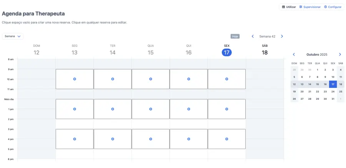
Task: Add reservation Wednesday midday slot
Action: [151, 109]
